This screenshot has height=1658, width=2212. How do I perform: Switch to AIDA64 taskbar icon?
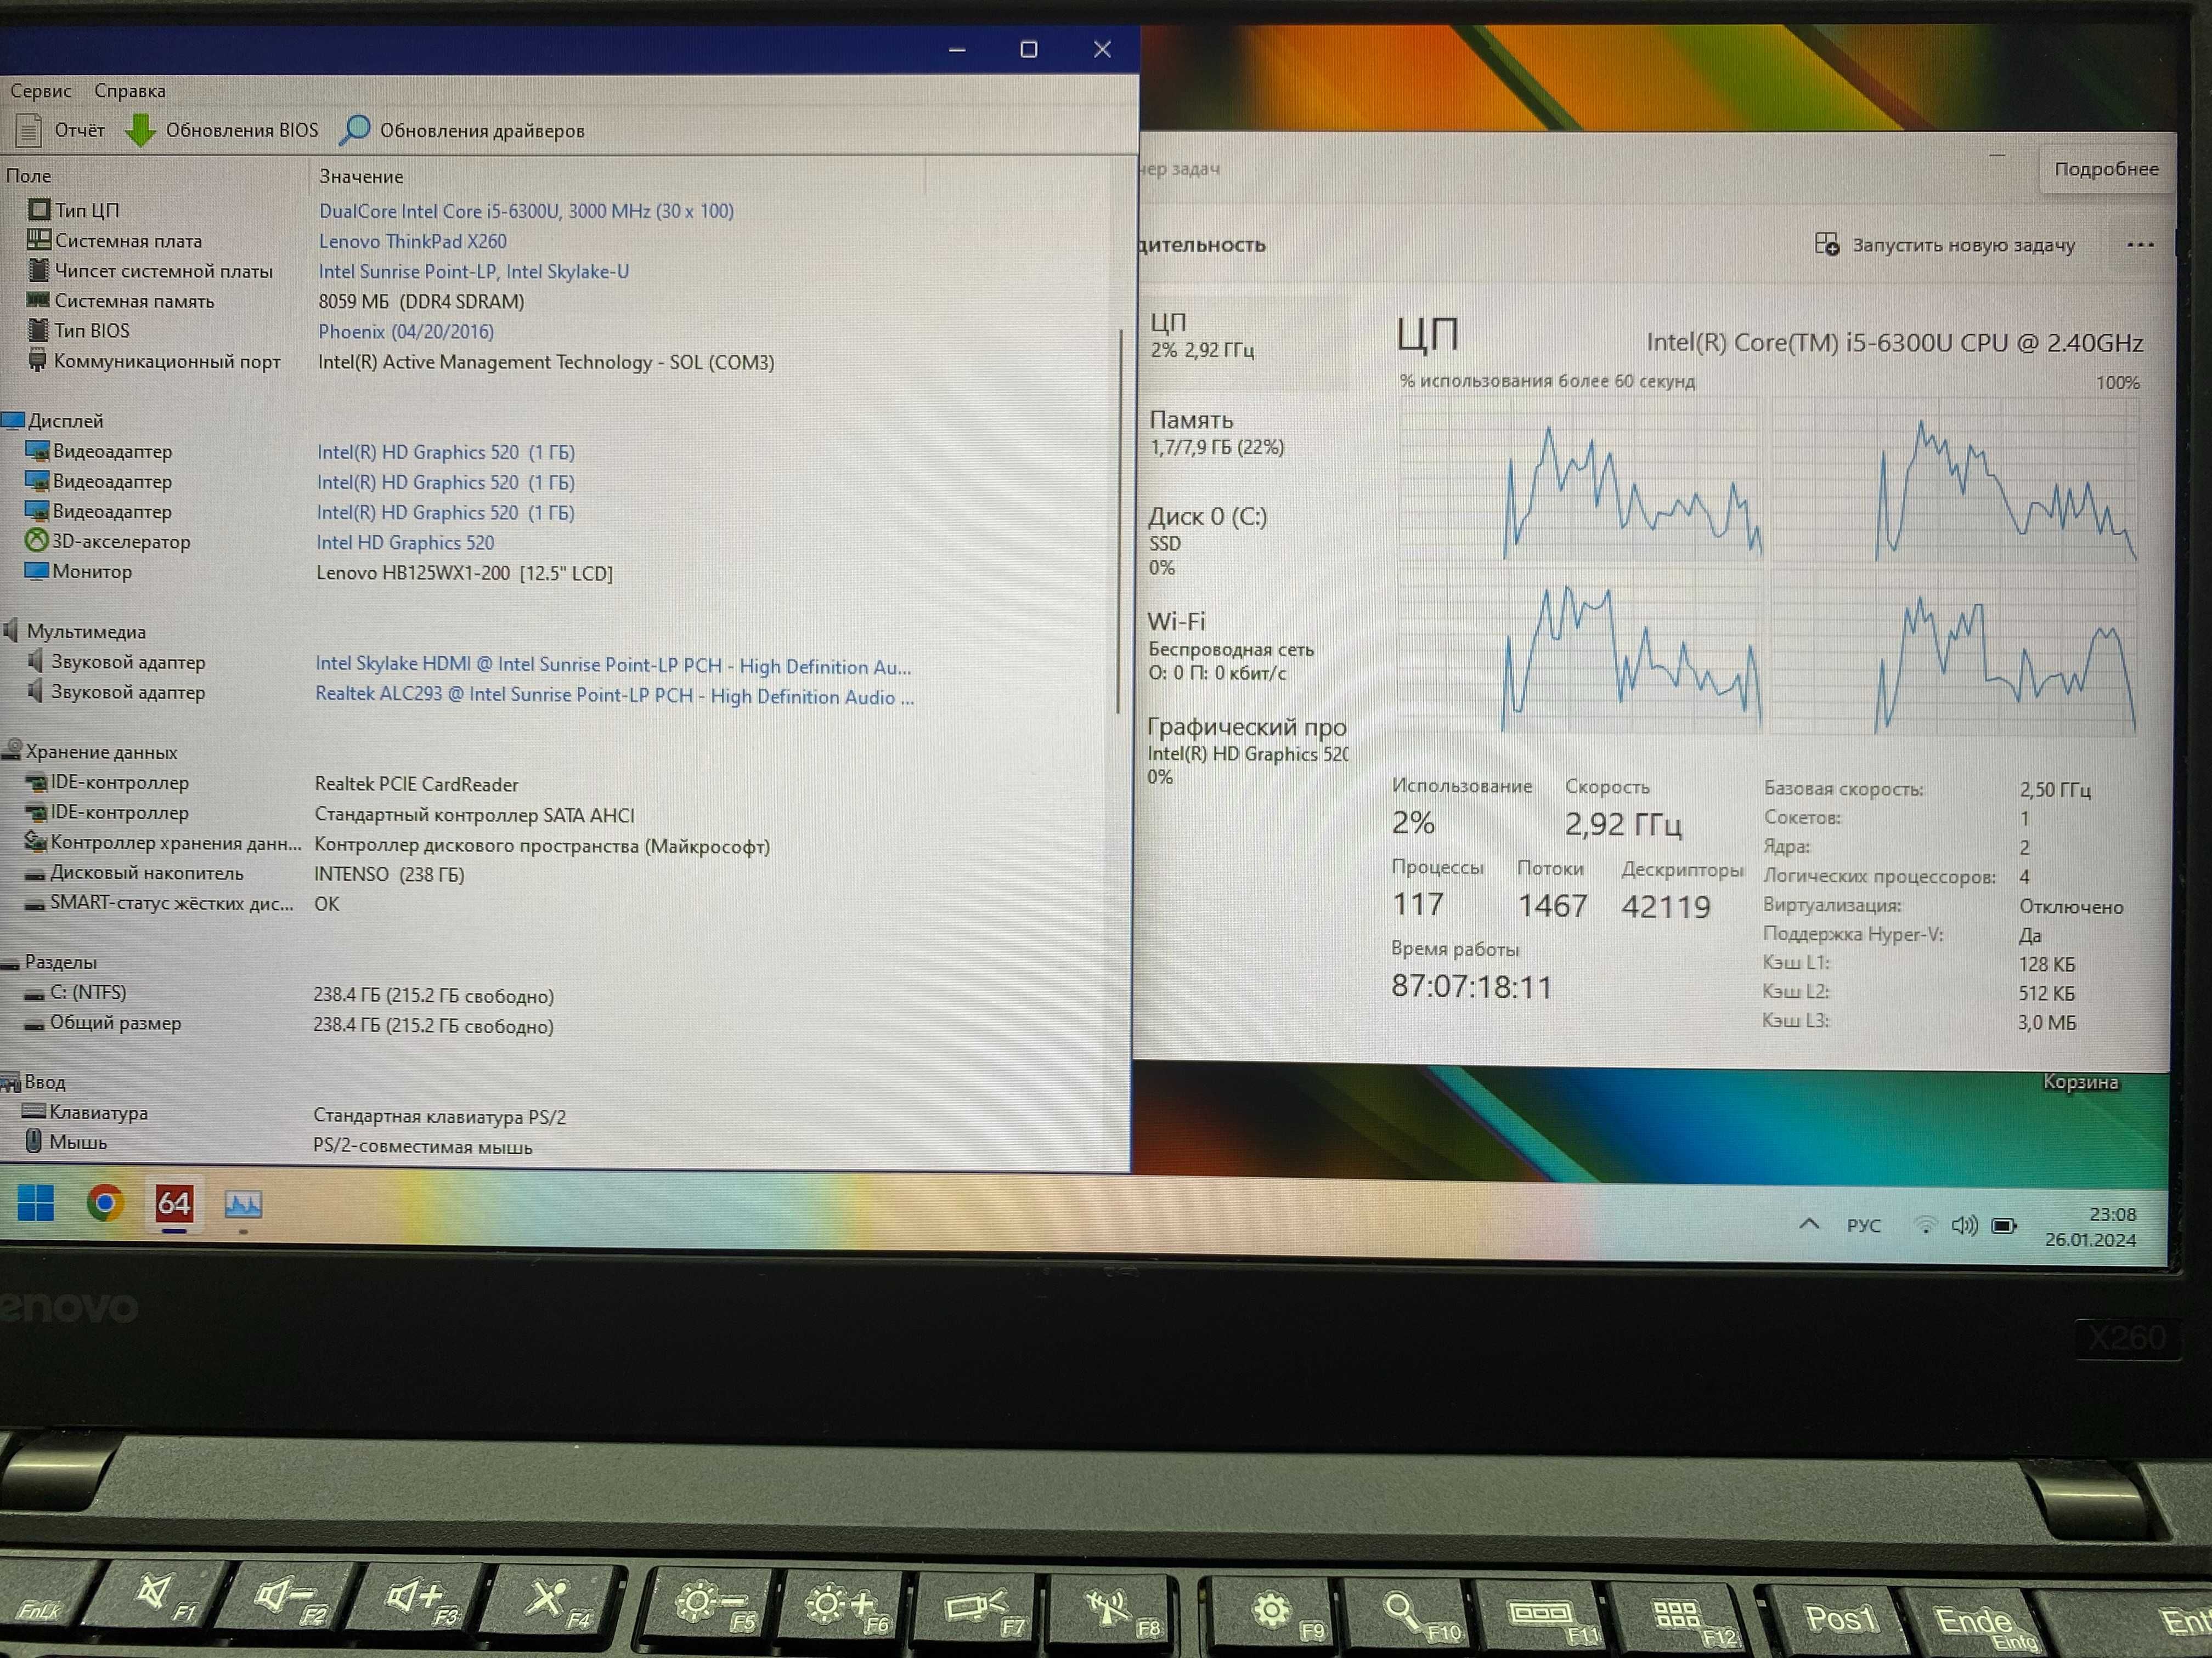(x=174, y=1203)
